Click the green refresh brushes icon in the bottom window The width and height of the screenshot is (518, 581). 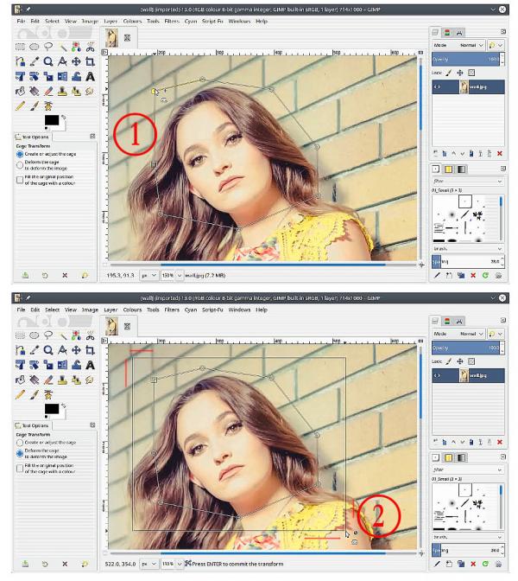485,564
